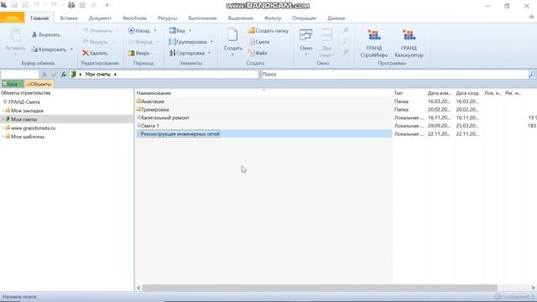The image size is (537, 302).
Task: Select the Капитальный ремонт estimate
Action: point(263,117)
